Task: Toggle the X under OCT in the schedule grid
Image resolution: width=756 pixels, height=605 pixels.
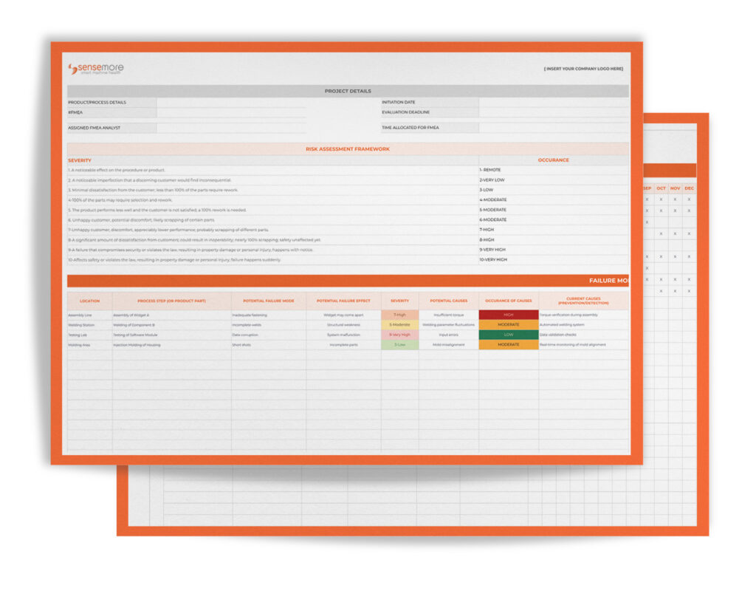Action: [x=661, y=199]
